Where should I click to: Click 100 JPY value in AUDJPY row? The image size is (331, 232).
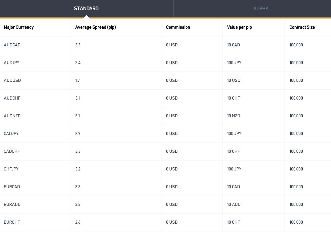pos(234,63)
